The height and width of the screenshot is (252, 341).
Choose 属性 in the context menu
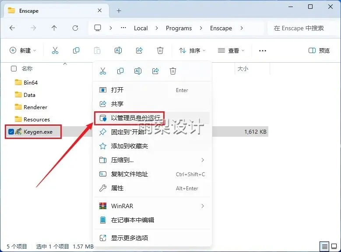coord(152,188)
